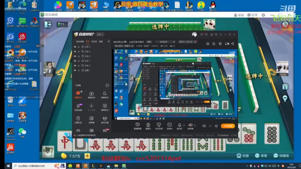The image size is (301, 169).
Task: Click the notification bell in streaming toolbar
Action: [227, 44]
